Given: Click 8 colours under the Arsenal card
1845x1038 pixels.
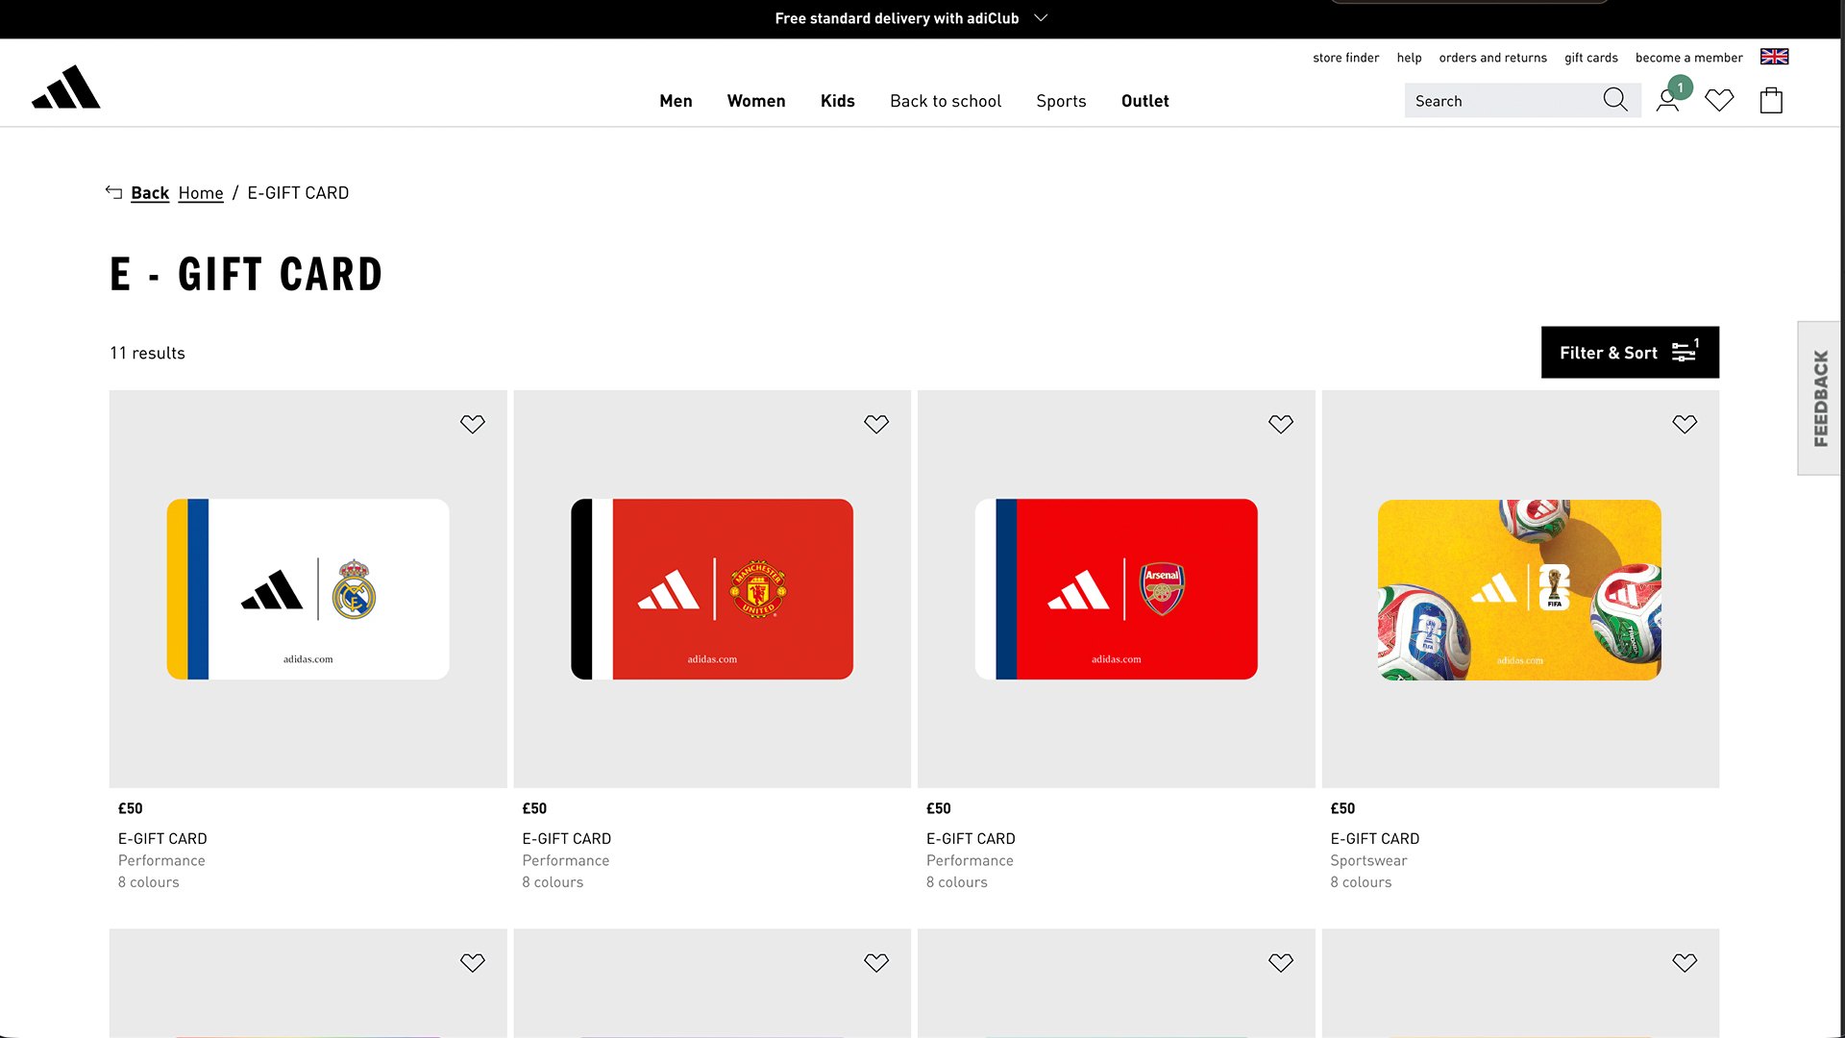Looking at the screenshot, I should coord(956,882).
